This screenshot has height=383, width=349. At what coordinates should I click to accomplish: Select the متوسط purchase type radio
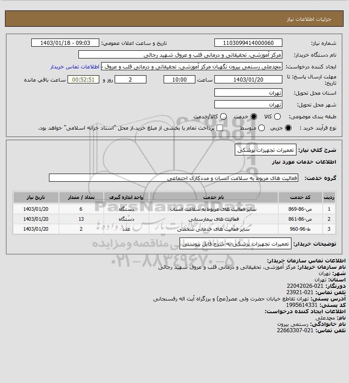tap(262, 128)
